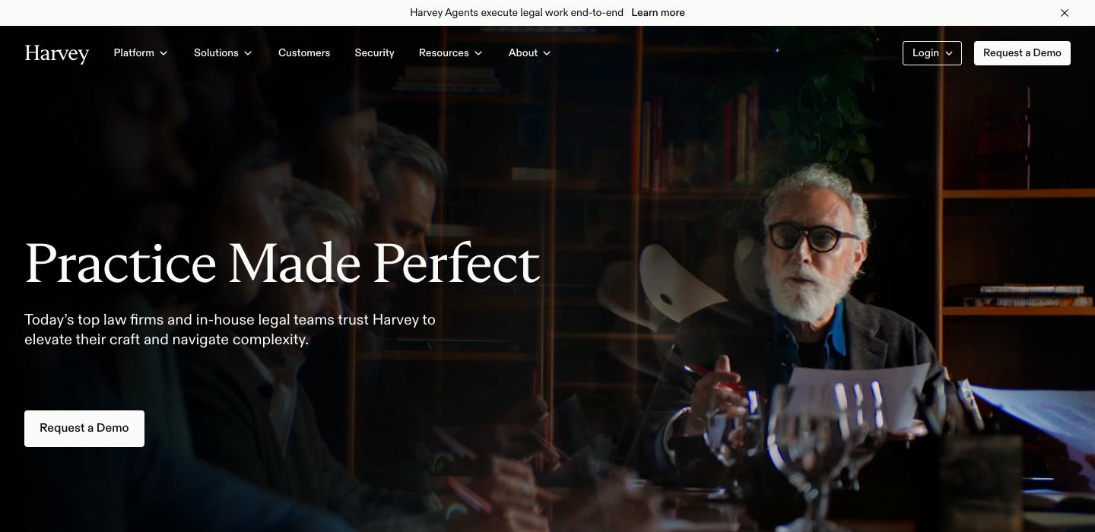Click the hero subtitle about law firms
Viewport: 1095px width, 532px height.
coord(230,330)
